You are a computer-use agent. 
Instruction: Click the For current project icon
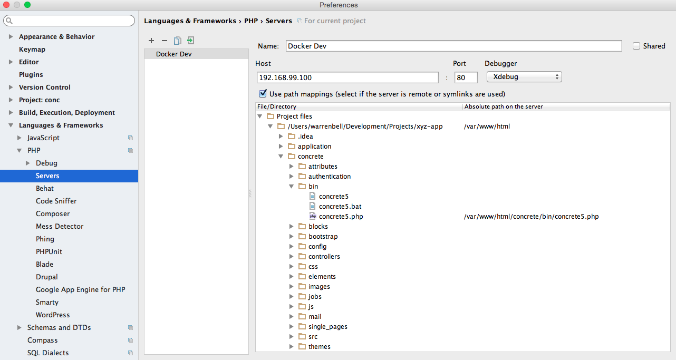point(300,21)
